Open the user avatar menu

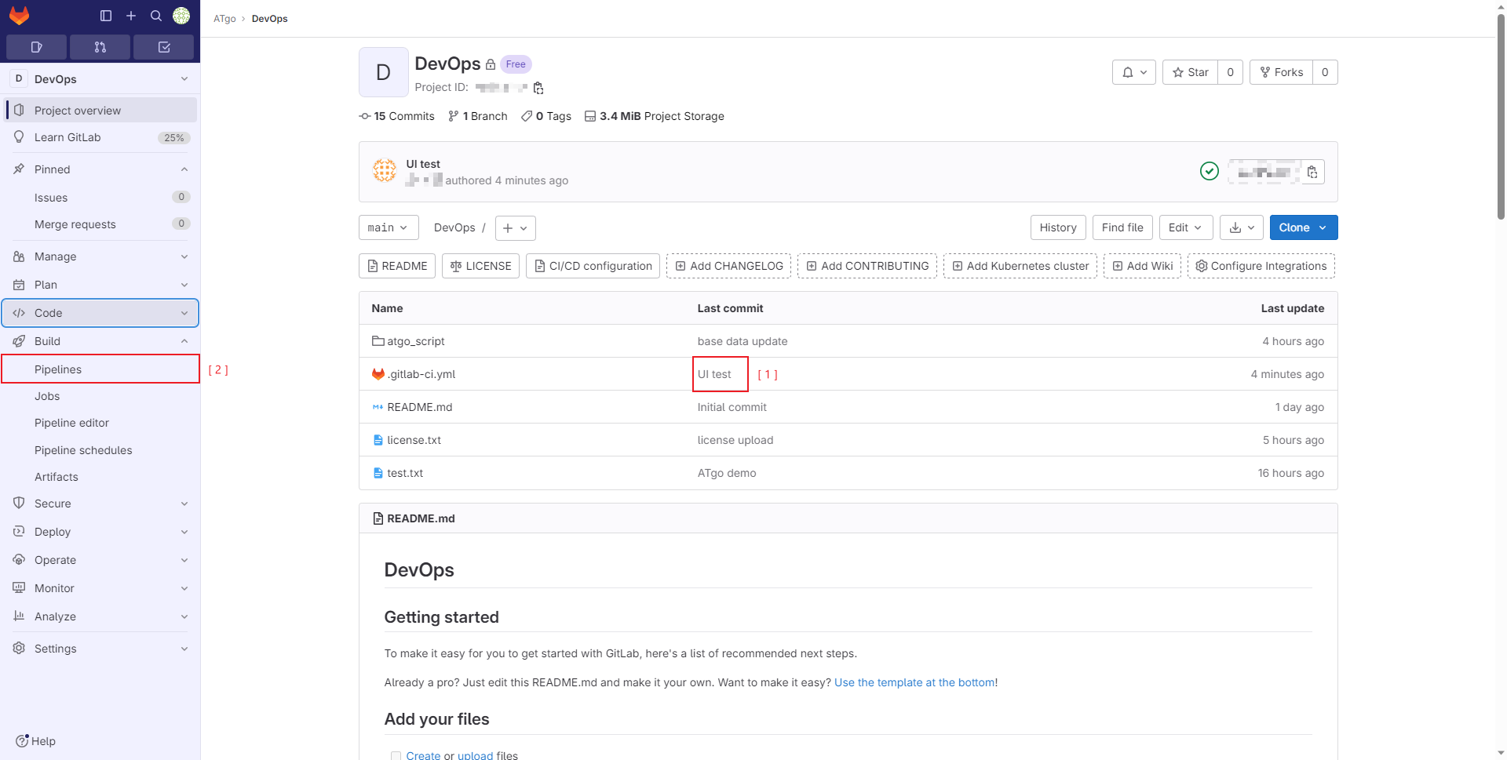tap(181, 16)
